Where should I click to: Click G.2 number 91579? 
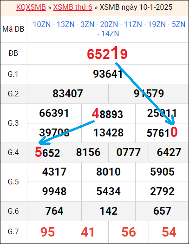coord(149,94)
